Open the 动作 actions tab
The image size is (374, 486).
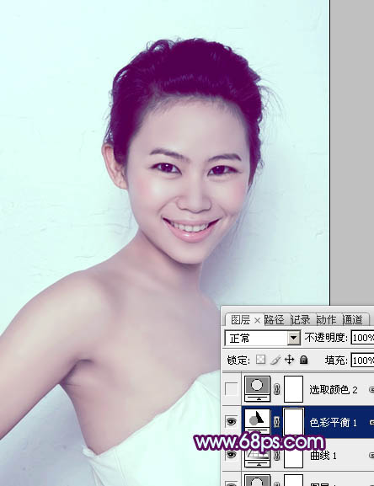[326, 319]
